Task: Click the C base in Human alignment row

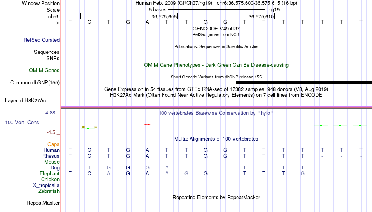Action: 89,150
